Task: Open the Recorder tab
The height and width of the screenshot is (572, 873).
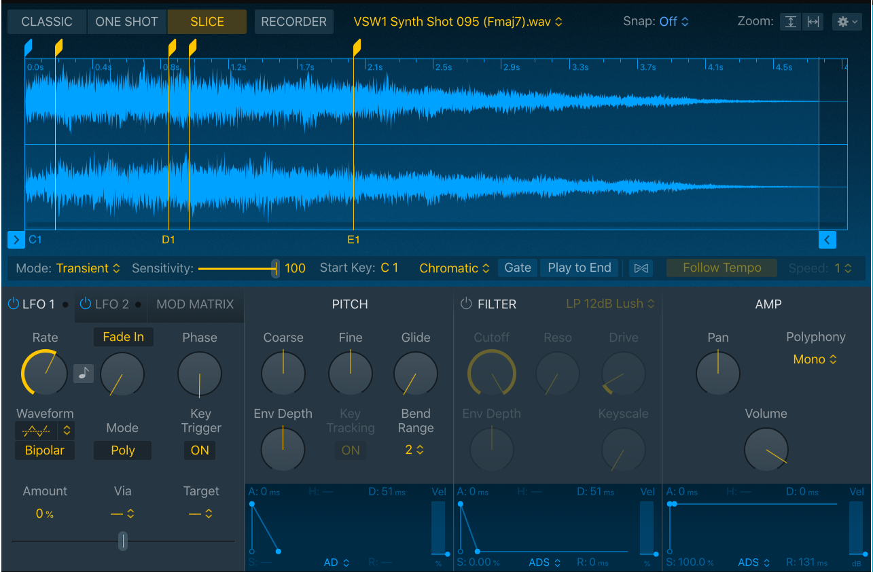Action: point(294,22)
